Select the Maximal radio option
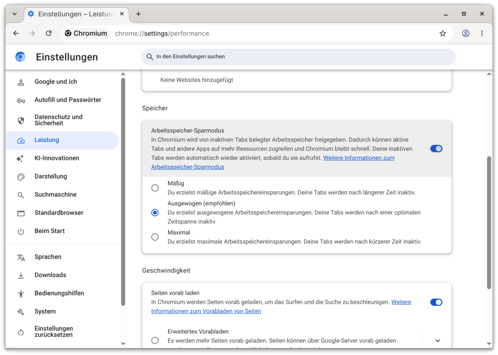498x355 pixels. point(155,237)
